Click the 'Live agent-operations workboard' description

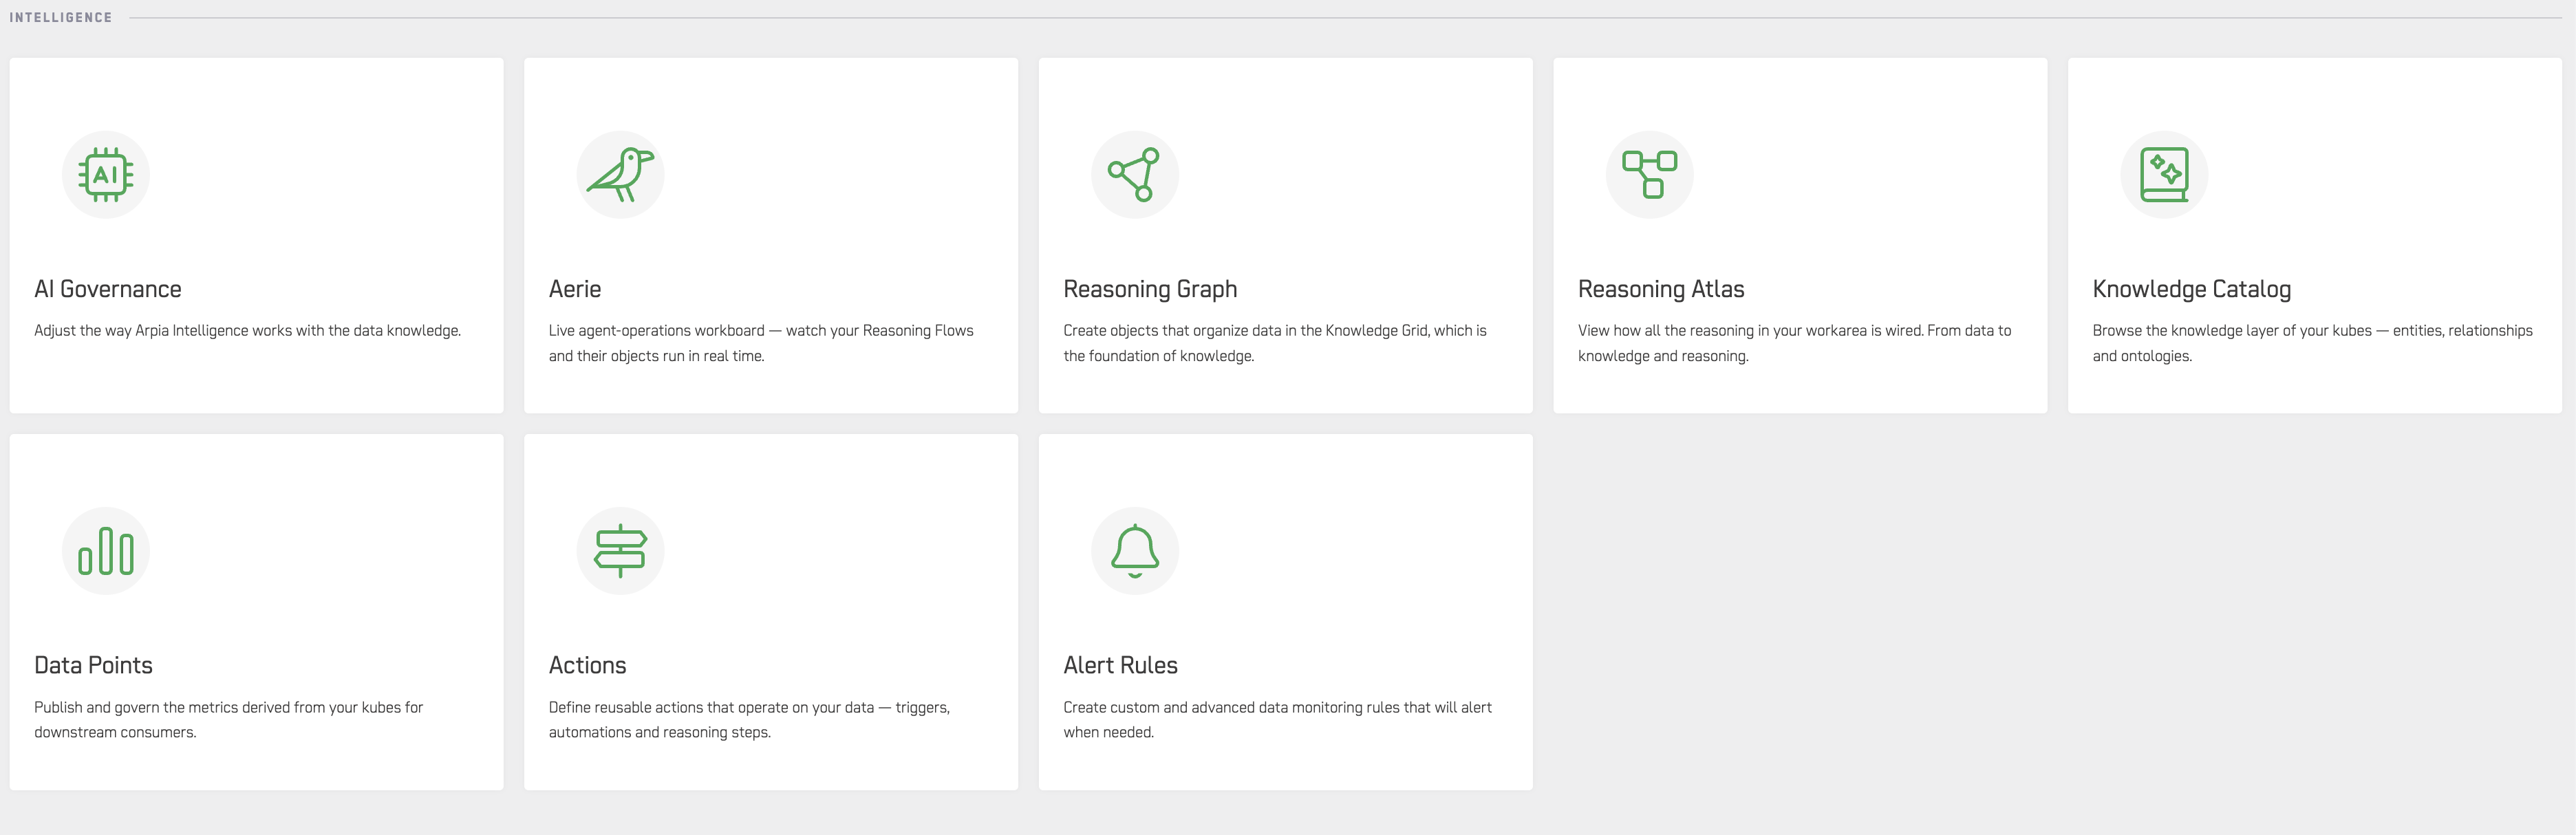[761, 343]
